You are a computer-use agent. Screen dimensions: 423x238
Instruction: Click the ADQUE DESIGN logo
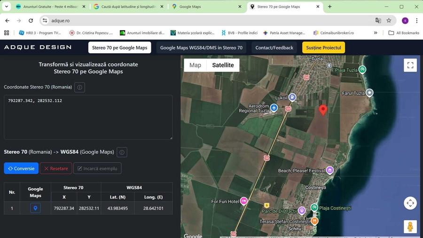coord(38,47)
